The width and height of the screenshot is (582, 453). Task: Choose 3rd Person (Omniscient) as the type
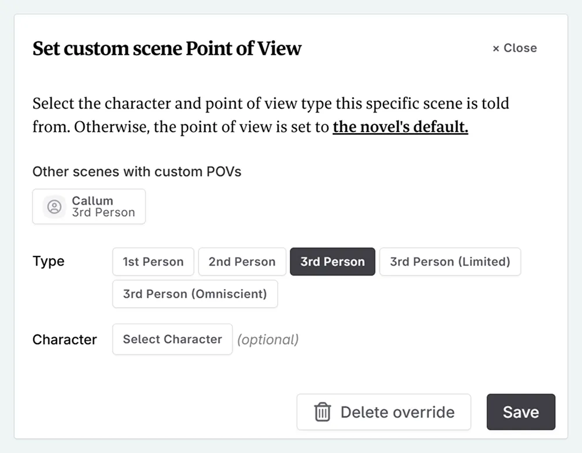coord(195,294)
